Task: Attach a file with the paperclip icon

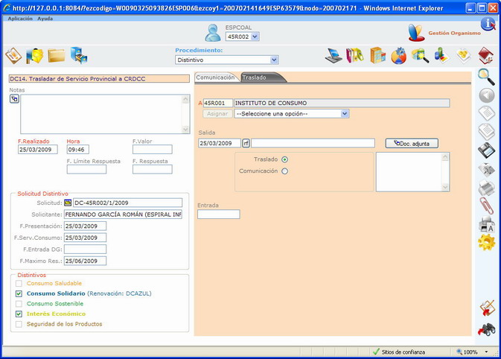Action: click(487, 206)
